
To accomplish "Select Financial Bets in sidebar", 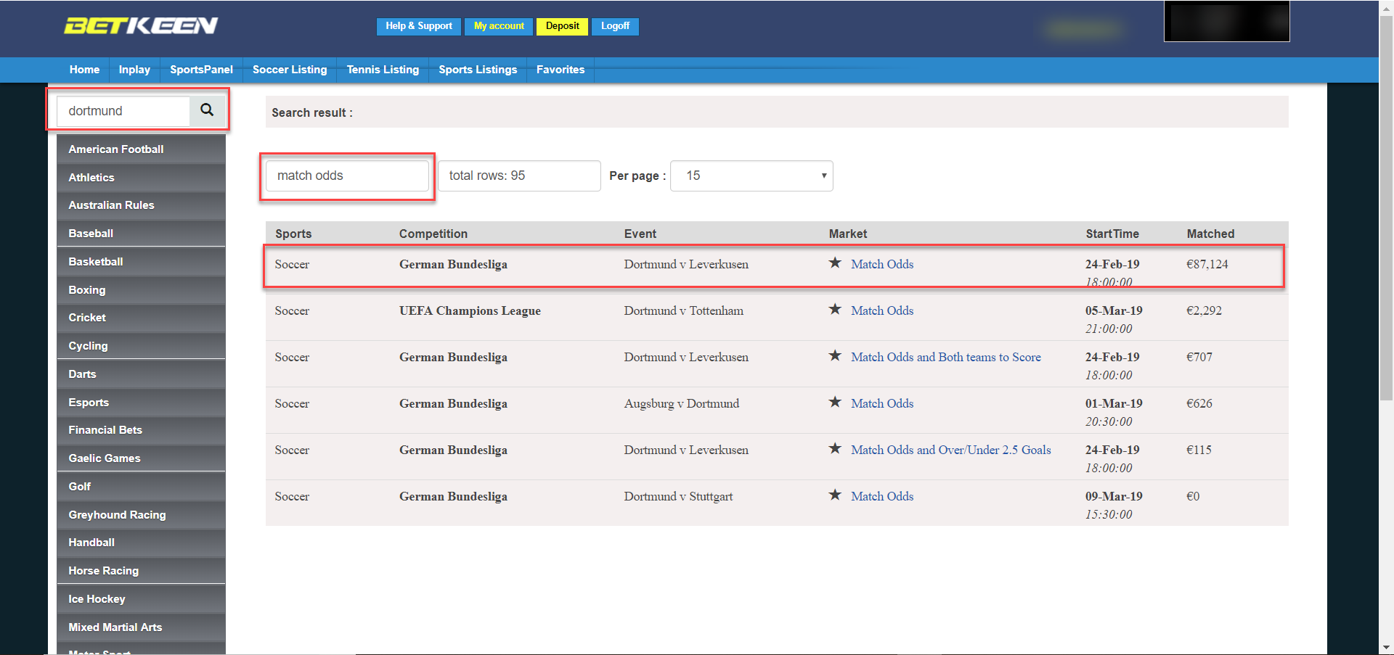I will coord(141,430).
